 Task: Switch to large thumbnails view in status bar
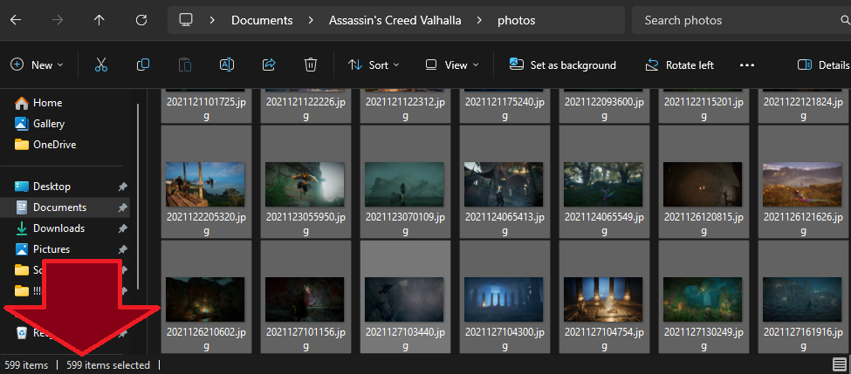point(839,364)
